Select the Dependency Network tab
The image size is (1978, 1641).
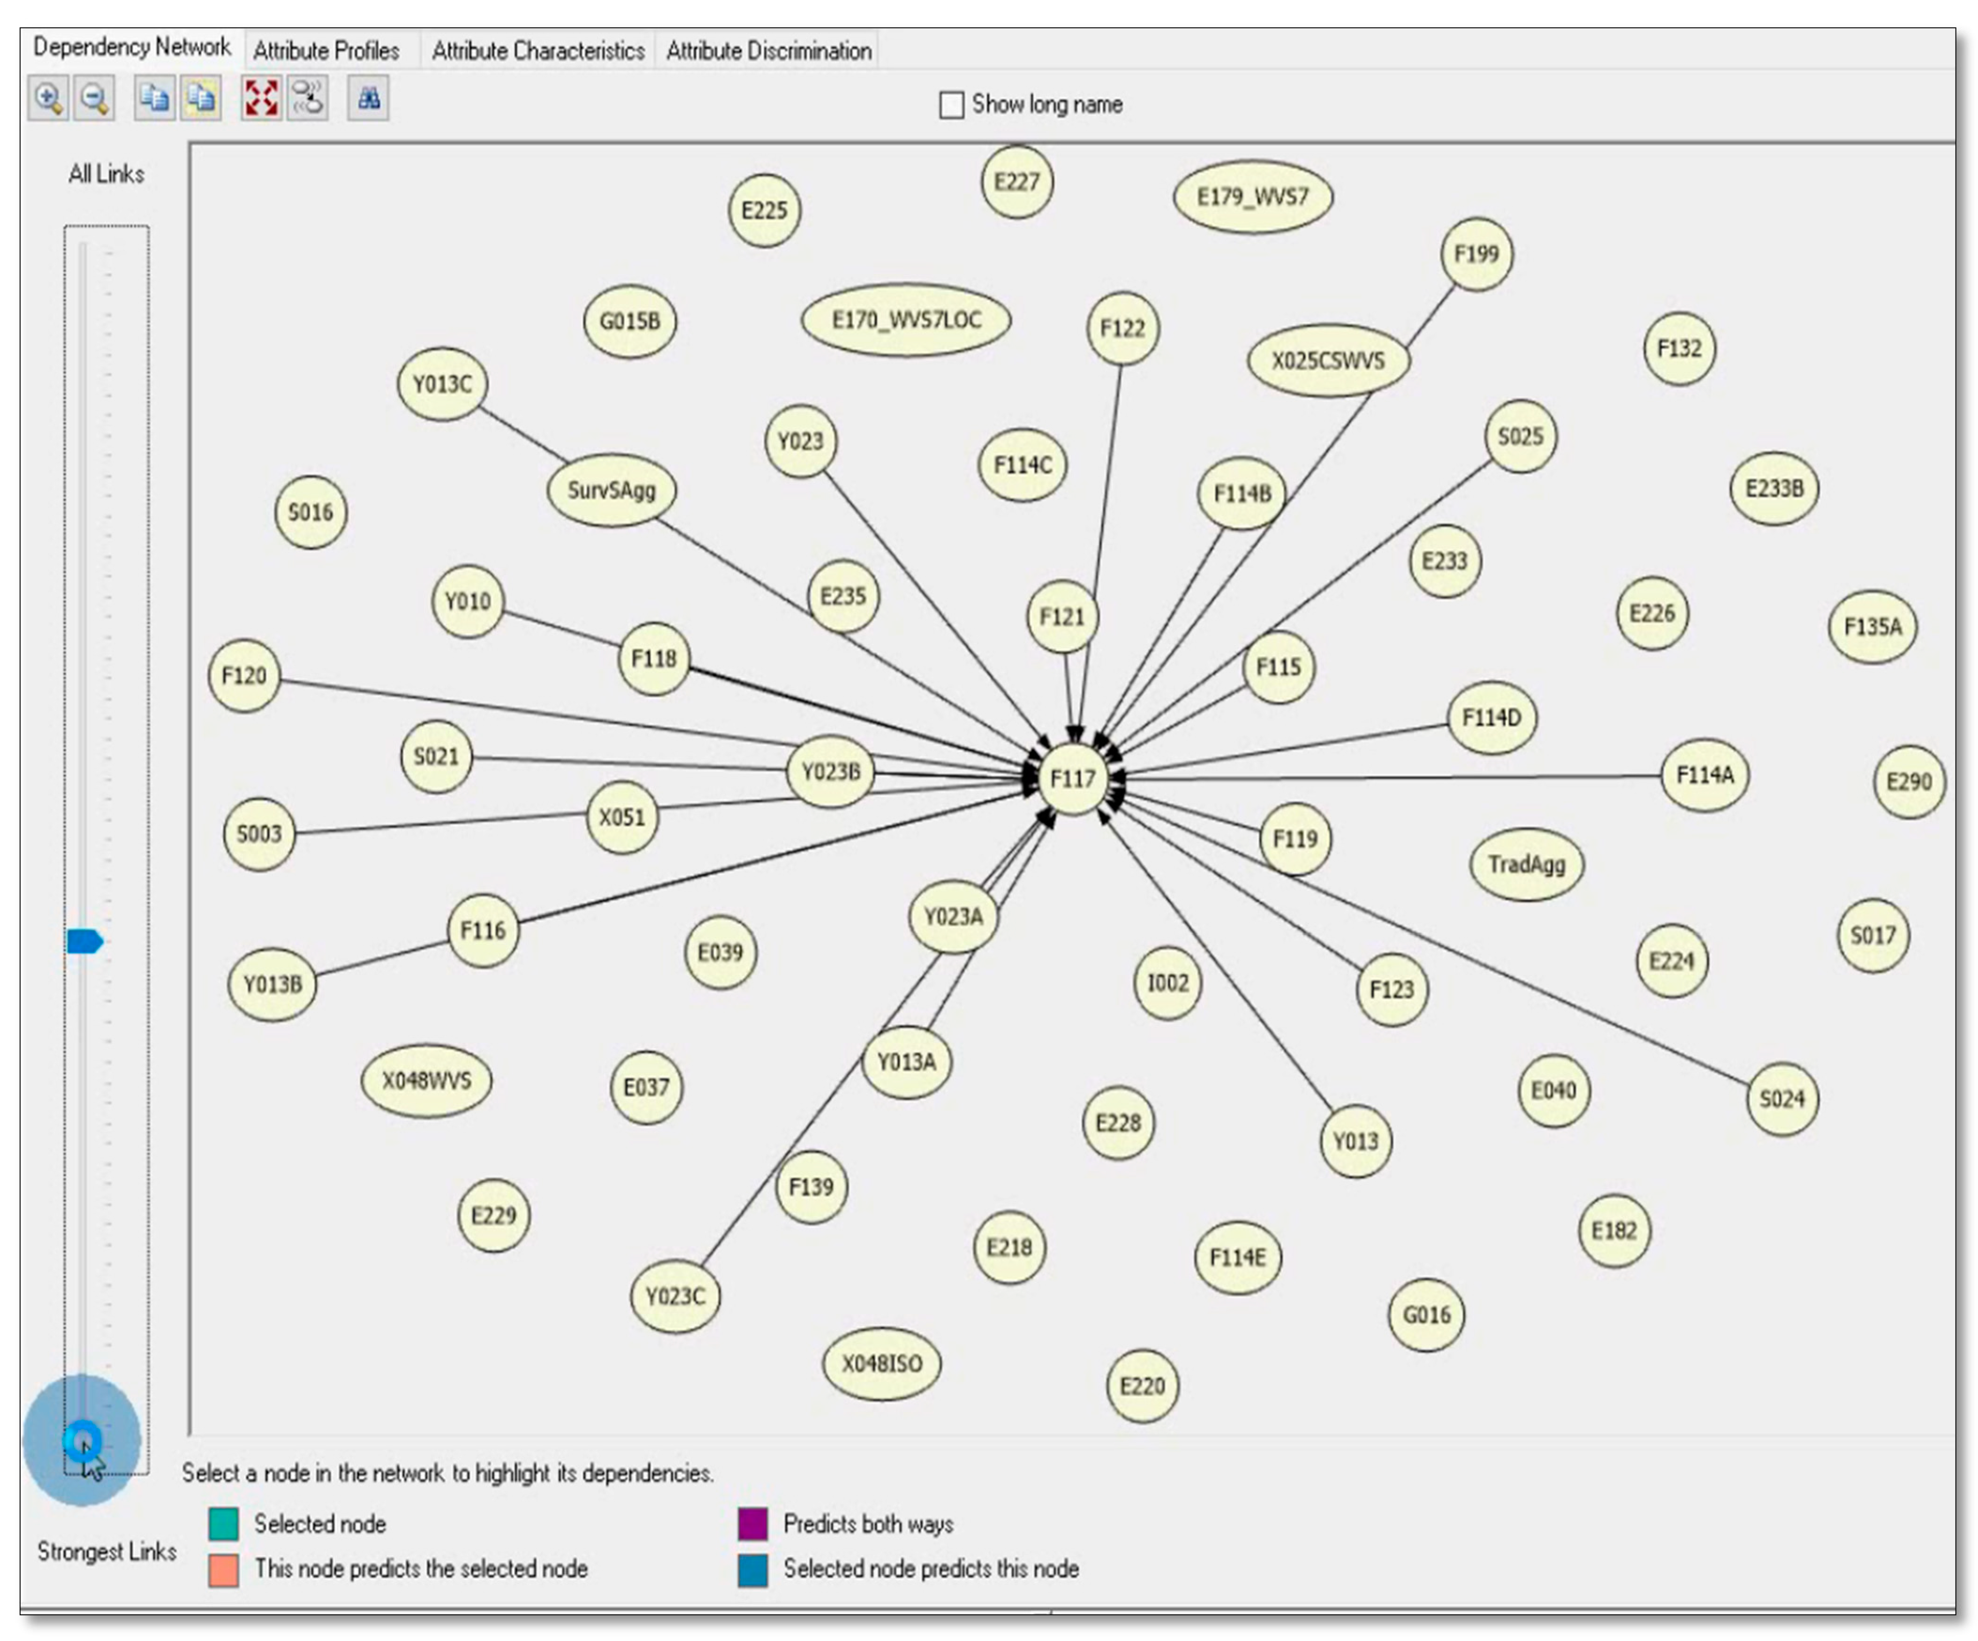(x=132, y=47)
